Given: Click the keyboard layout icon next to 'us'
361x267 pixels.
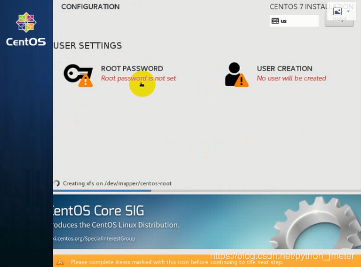Looking at the screenshot, I should [275, 21].
